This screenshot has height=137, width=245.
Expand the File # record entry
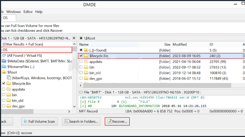pyautogui.click(x=82, y=102)
